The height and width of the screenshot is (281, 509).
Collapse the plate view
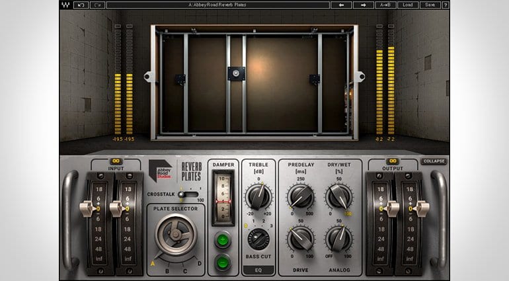pos(434,161)
